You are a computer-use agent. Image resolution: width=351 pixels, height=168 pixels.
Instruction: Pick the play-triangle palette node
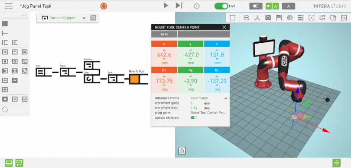pyautogui.click(x=5, y=71)
